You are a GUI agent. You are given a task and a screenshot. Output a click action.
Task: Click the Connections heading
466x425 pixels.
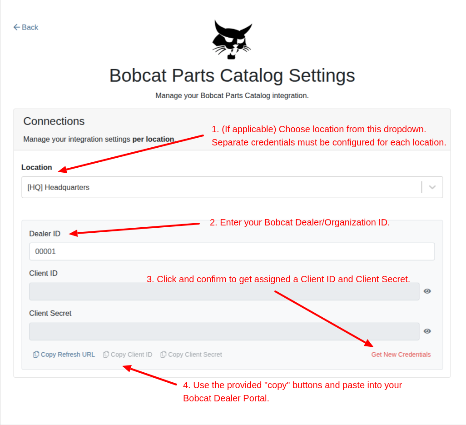[x=54, y=121]
